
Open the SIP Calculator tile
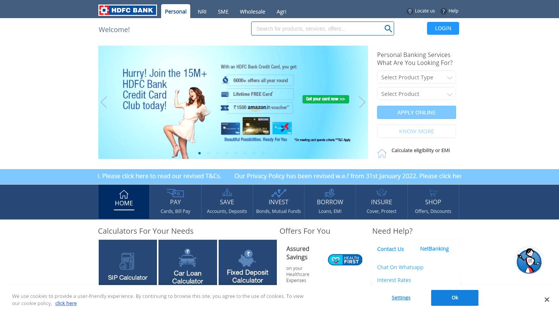[x=128, y=262]
